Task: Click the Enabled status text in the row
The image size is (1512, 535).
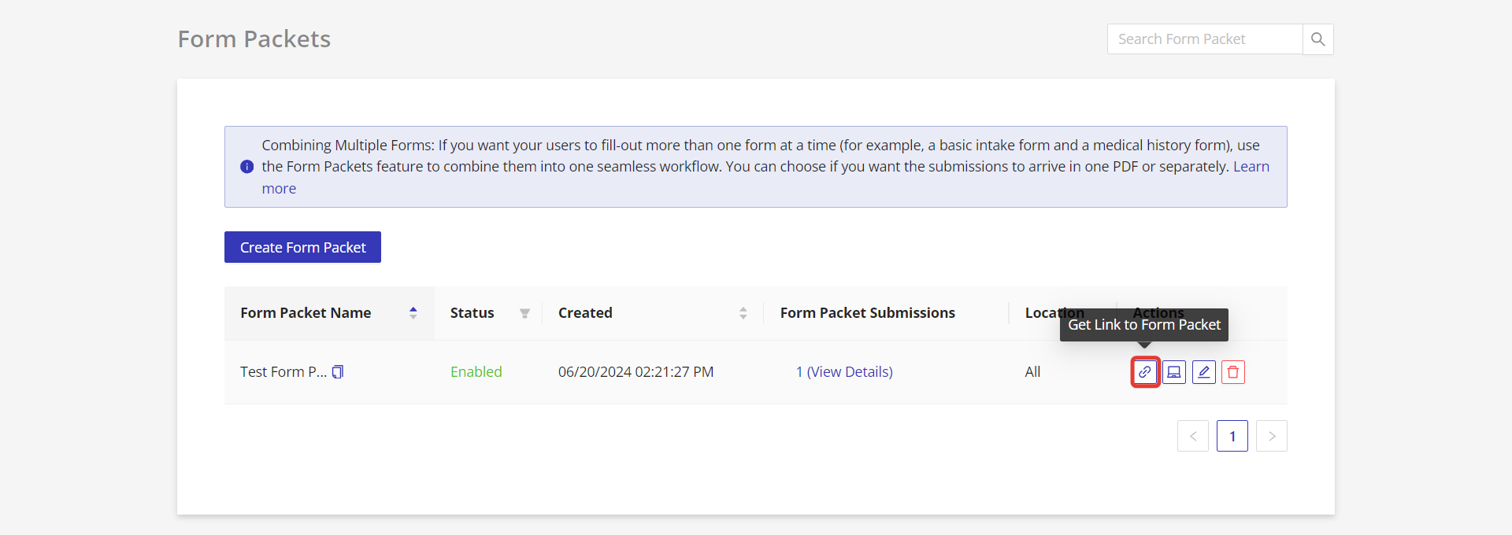Action: pyautogui.click(x=476, y=372)
